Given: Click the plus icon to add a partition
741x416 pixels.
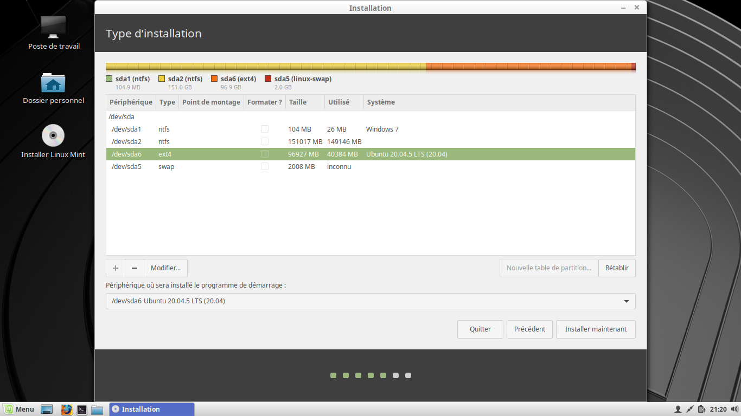Looking at the screenshot, I should [115, 268].
